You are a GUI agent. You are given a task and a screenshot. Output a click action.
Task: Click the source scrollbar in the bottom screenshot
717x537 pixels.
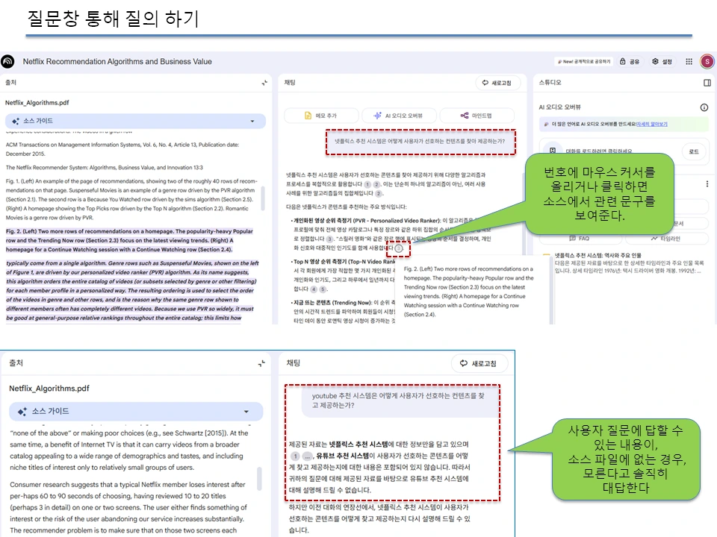pos(259,478)
